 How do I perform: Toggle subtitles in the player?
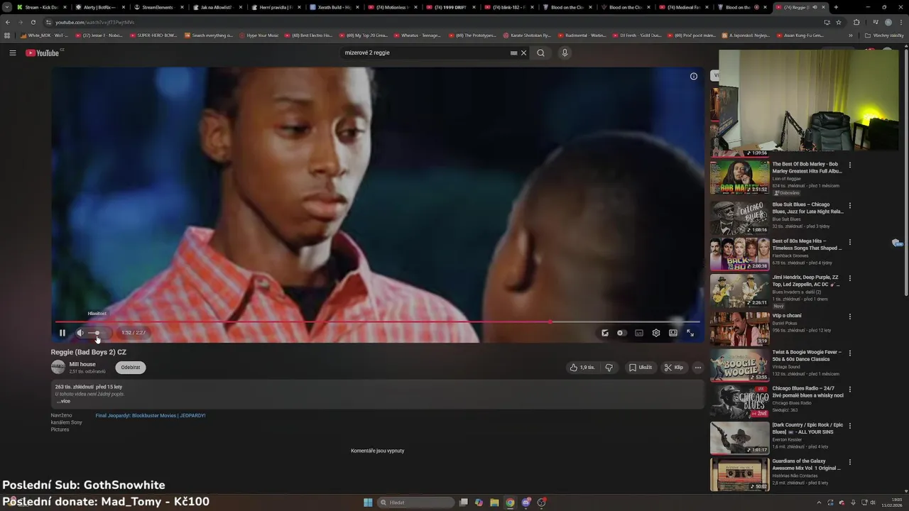639,333
